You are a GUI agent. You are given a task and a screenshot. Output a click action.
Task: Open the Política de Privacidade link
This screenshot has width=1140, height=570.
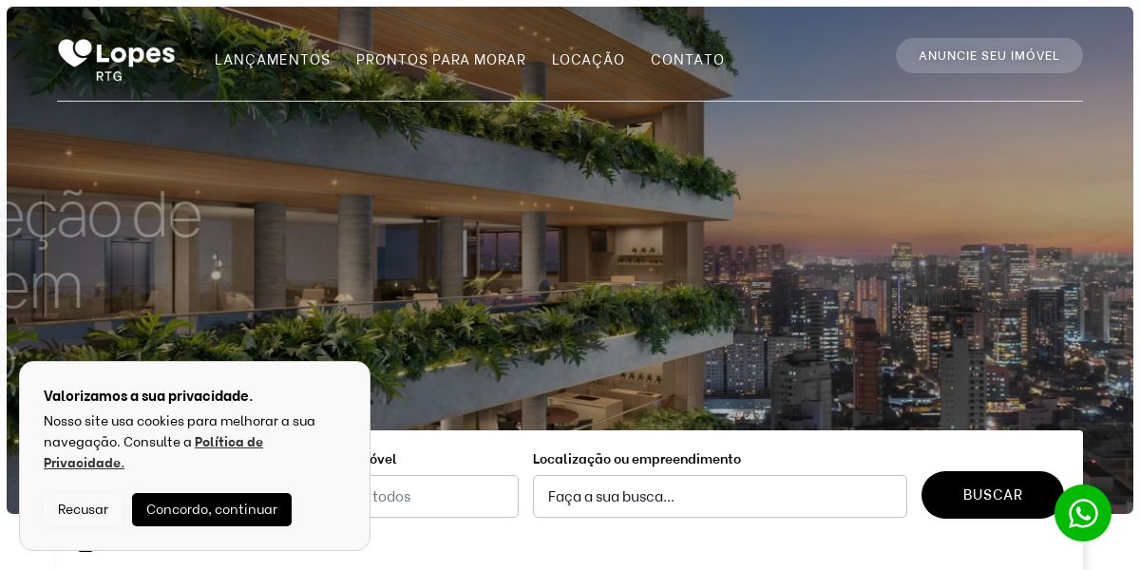tap(153, 452)
